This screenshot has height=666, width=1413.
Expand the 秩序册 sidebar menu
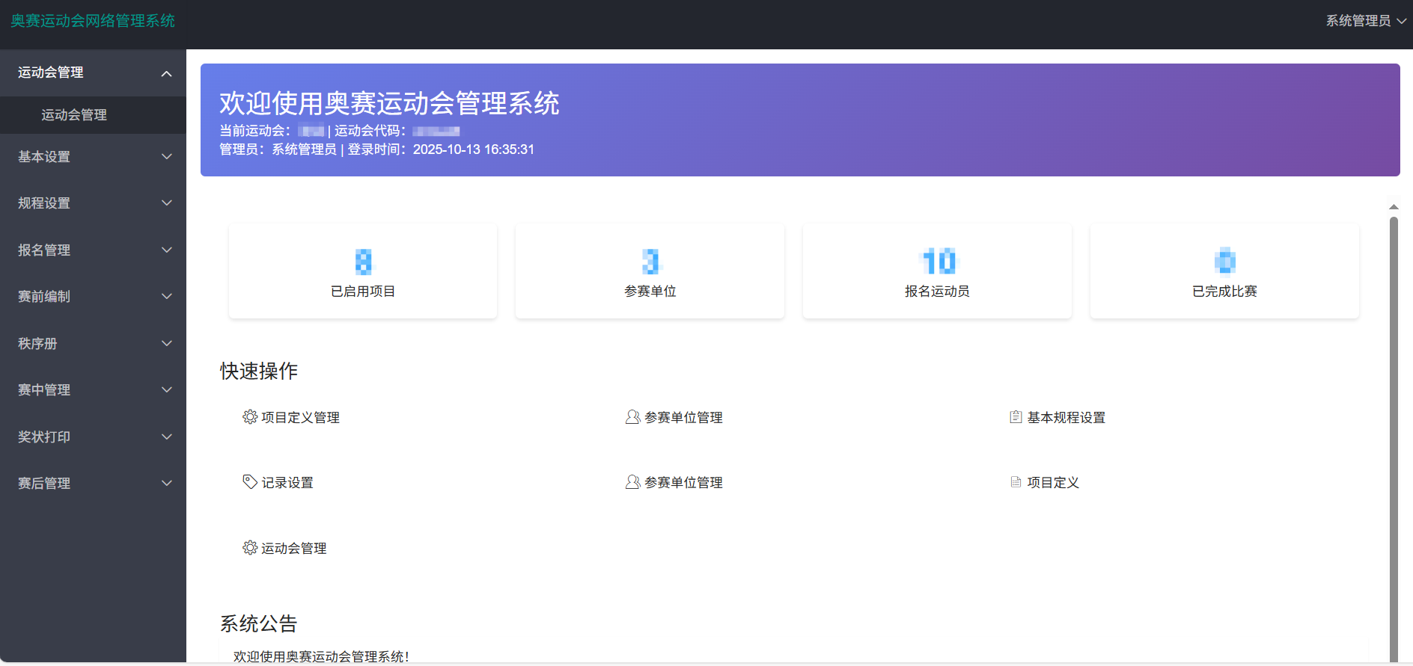(x=93, y=343)
